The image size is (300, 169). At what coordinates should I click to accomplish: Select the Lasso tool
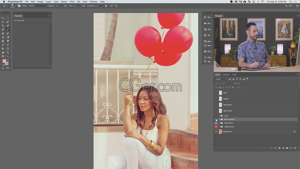tap(3, 22)
